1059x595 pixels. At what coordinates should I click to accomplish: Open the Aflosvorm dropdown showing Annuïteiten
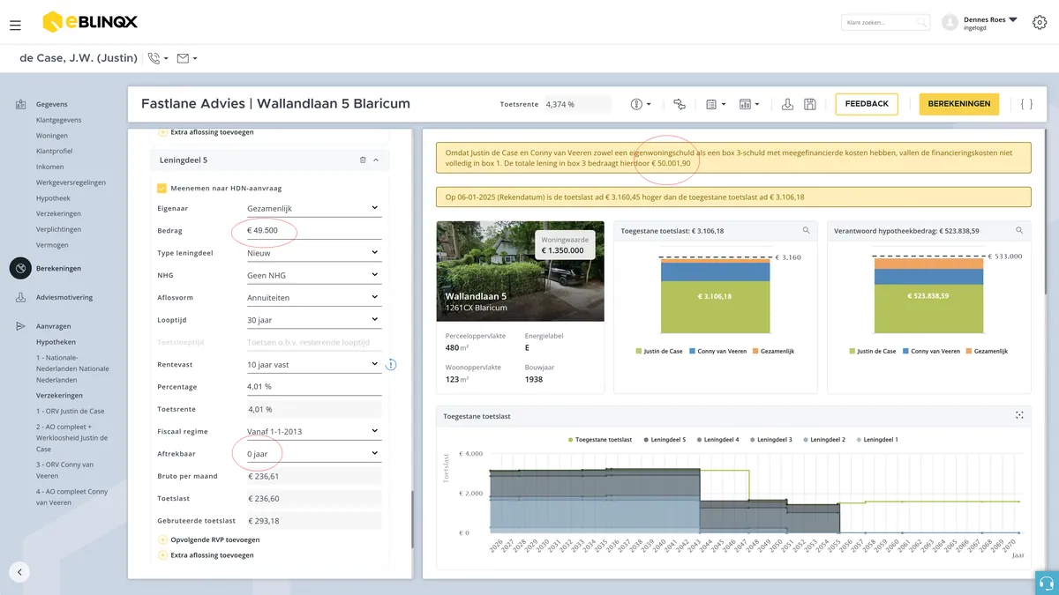point(312,297)
